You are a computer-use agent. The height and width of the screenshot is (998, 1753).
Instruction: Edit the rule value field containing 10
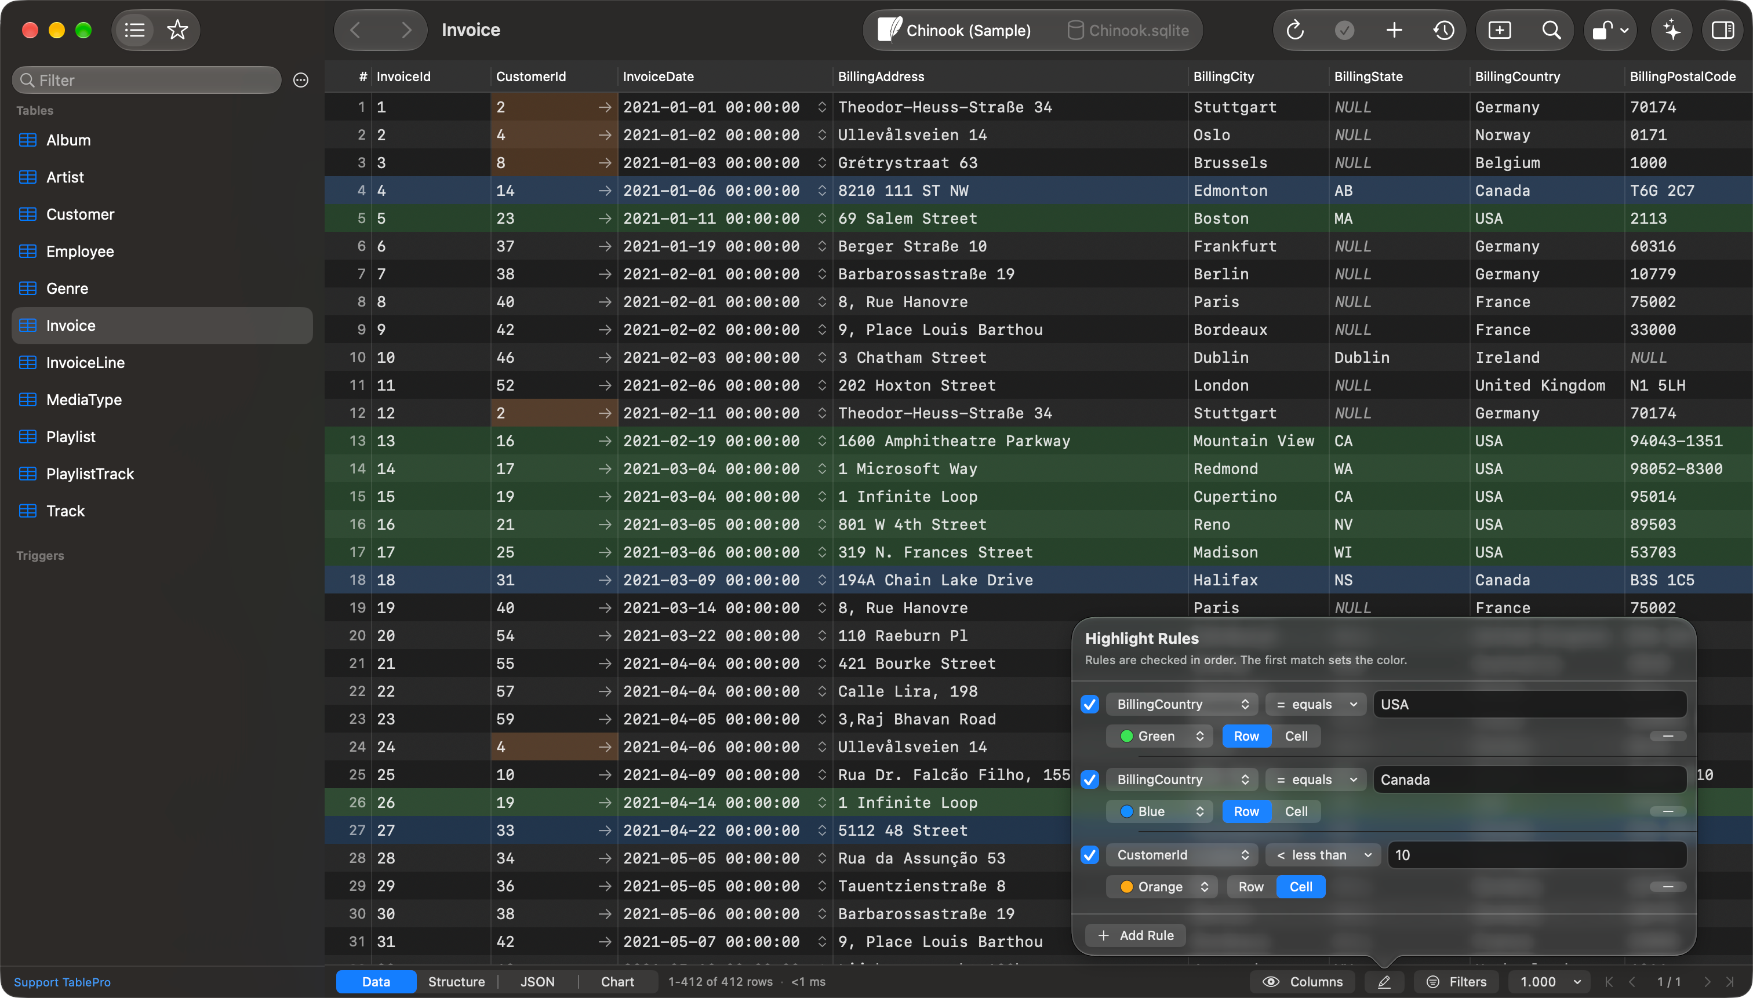(1537, 855)
